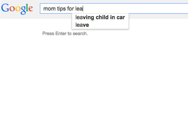Viewport: 188px width, 113px height.
Task: Click the yellow 'o' in Google logo
Action: [18, 9]
